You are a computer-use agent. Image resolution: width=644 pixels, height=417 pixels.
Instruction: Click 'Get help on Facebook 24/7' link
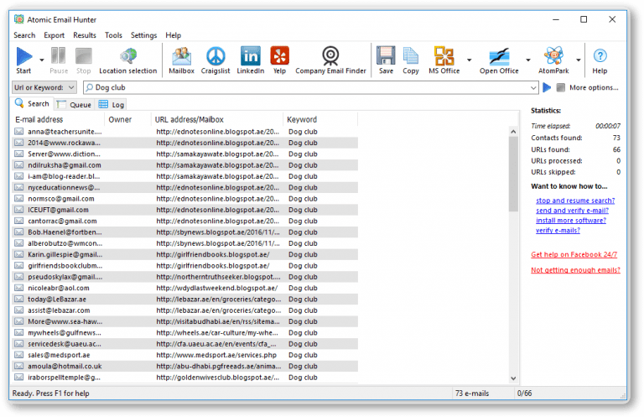[574, 254]
